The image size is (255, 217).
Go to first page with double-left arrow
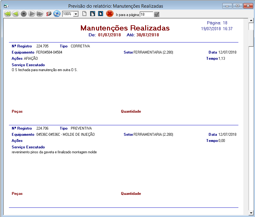point(7,14)
